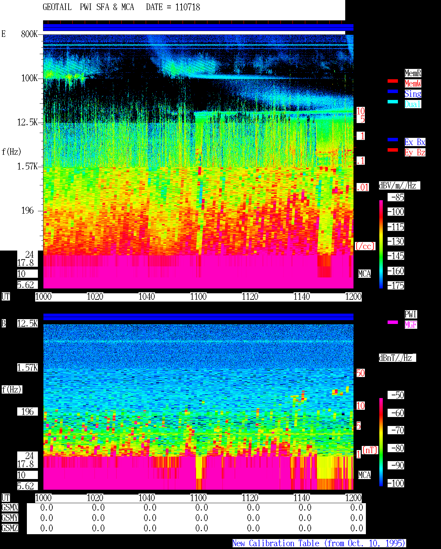This screenshot has width=441, height=549.
Task: Click the -50 color scale value
Action: [x=396, y=395]
